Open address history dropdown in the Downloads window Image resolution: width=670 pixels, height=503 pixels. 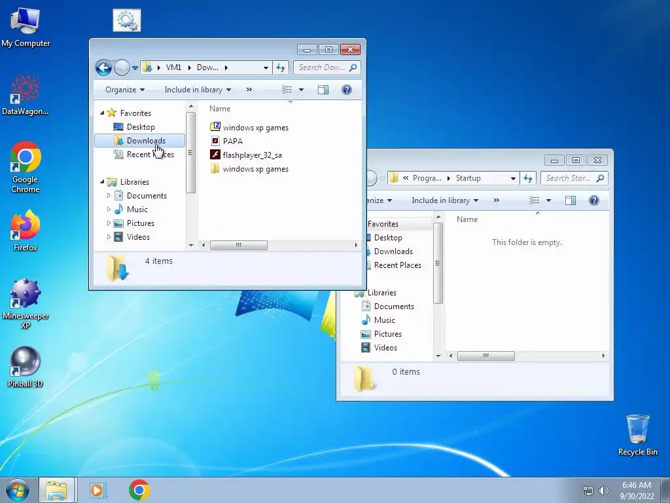(266, 67)
